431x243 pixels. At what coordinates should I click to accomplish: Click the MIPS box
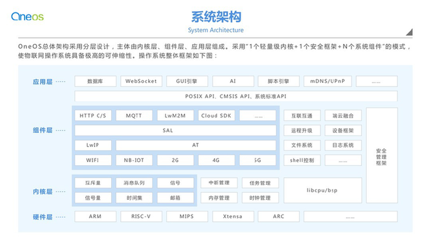point(187,216)
